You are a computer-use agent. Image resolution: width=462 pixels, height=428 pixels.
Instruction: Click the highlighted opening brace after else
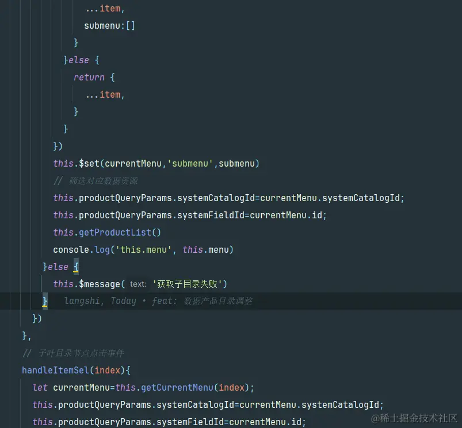(76, 267)
